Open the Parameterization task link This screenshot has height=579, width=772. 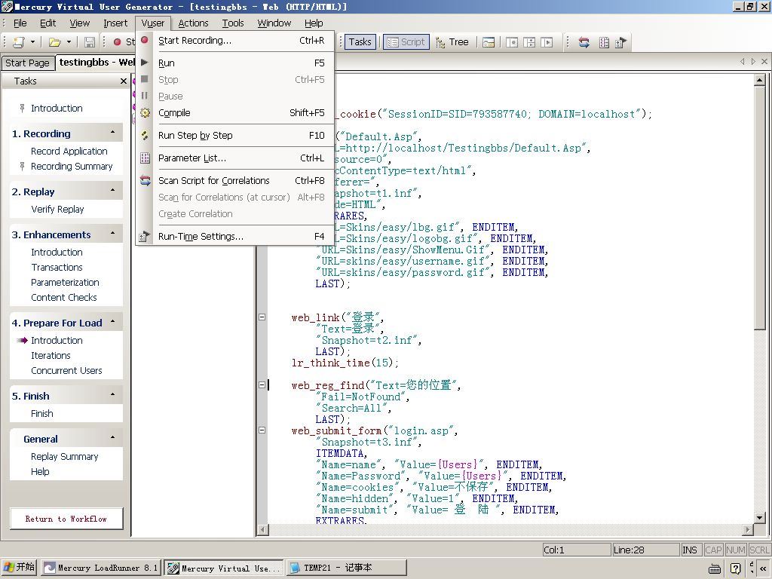(x=65, y=282)
